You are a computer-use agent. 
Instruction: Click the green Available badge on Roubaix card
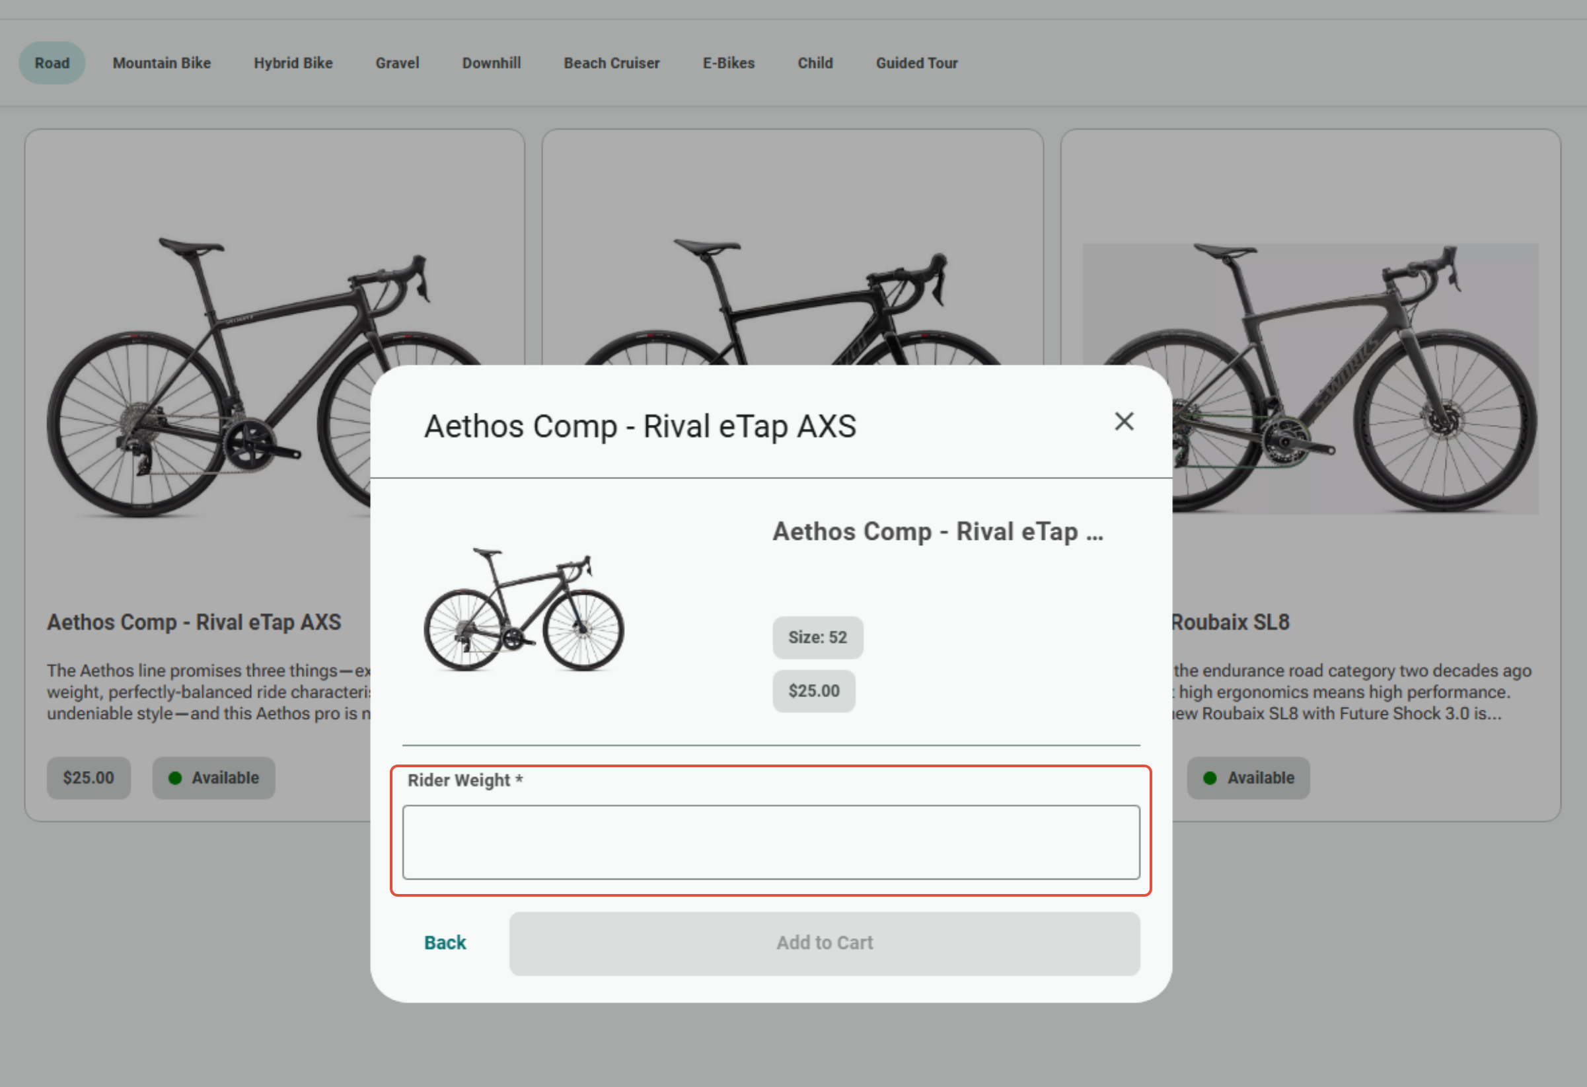[x=1247, y=778]
